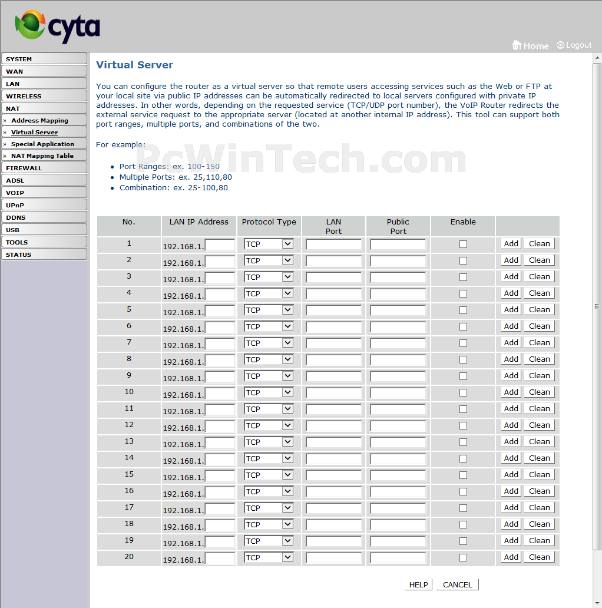Open Protocol Type dropdown for row 11
Screen dimensions: 602x608
[269, 409]
